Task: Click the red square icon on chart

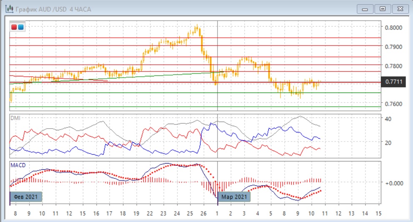Action: 14,27
